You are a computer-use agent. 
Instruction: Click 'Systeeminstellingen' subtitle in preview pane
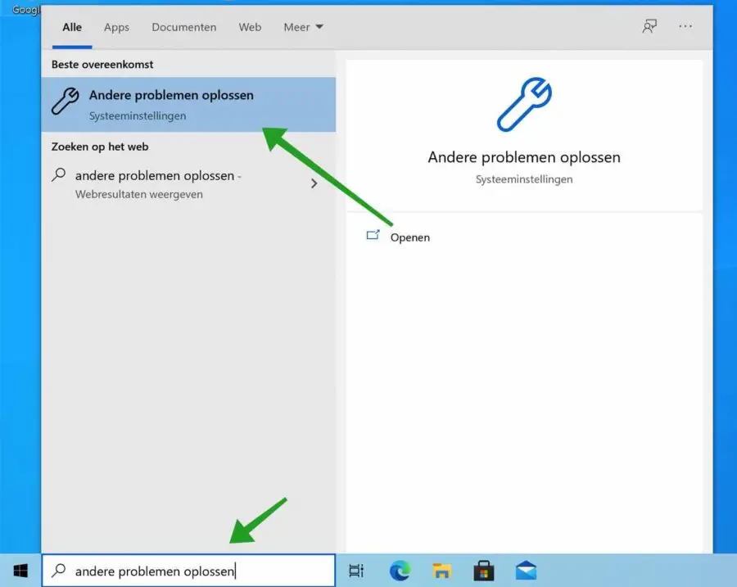click(x=524, y=179)
